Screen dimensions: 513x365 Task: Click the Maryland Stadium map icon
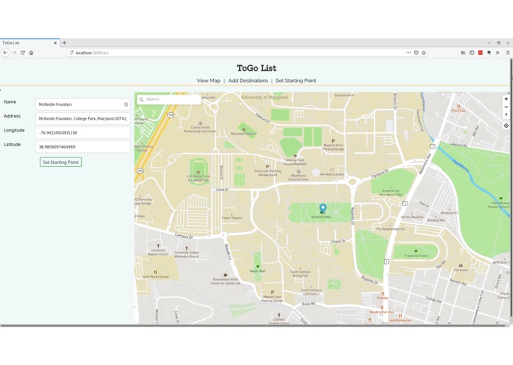point(244,129)
